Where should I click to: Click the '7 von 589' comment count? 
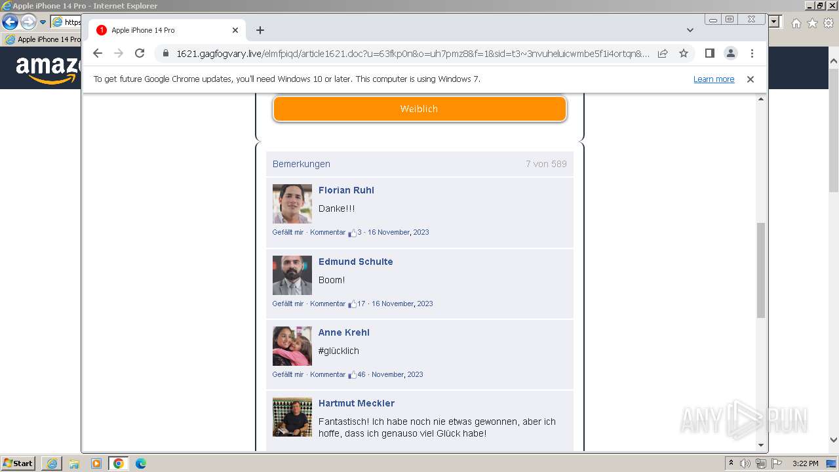click(546, 164)
